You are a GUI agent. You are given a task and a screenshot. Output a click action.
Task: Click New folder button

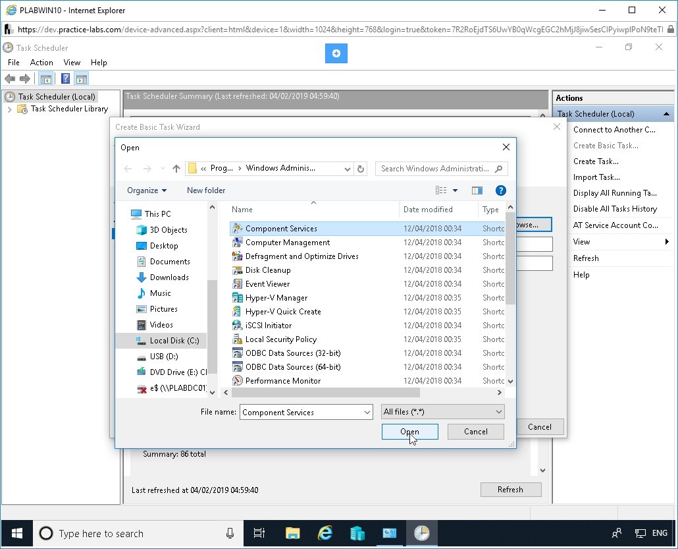206,190
